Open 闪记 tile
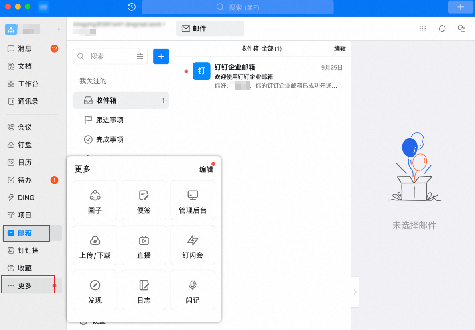475x330 pixels. (193, 290)
